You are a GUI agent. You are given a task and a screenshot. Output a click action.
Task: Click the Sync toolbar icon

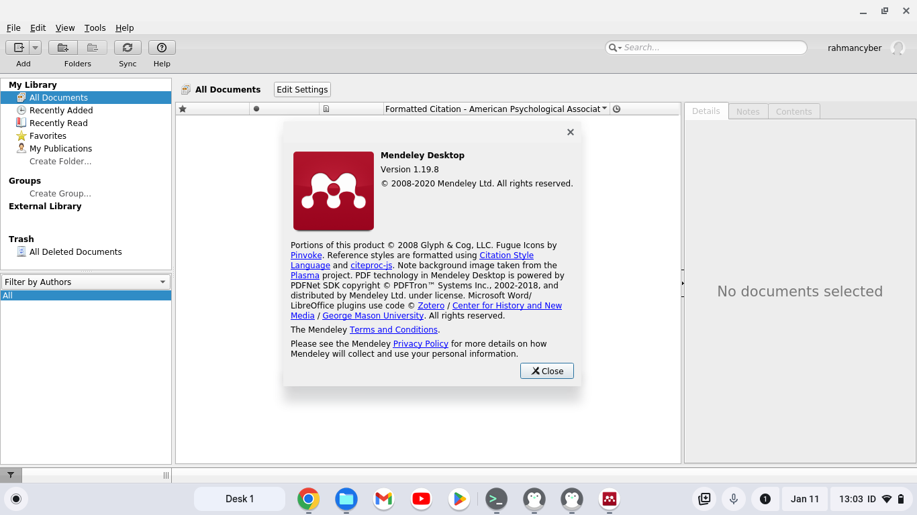[x=128, y=48]
